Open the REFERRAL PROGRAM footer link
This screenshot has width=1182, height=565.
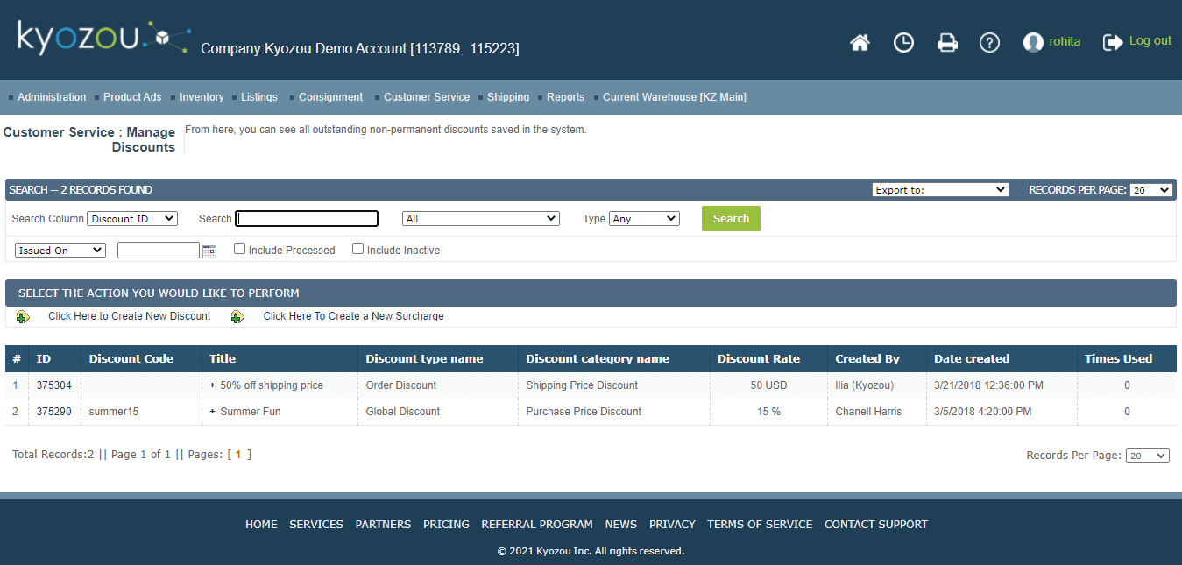click(x=537, y=525)
